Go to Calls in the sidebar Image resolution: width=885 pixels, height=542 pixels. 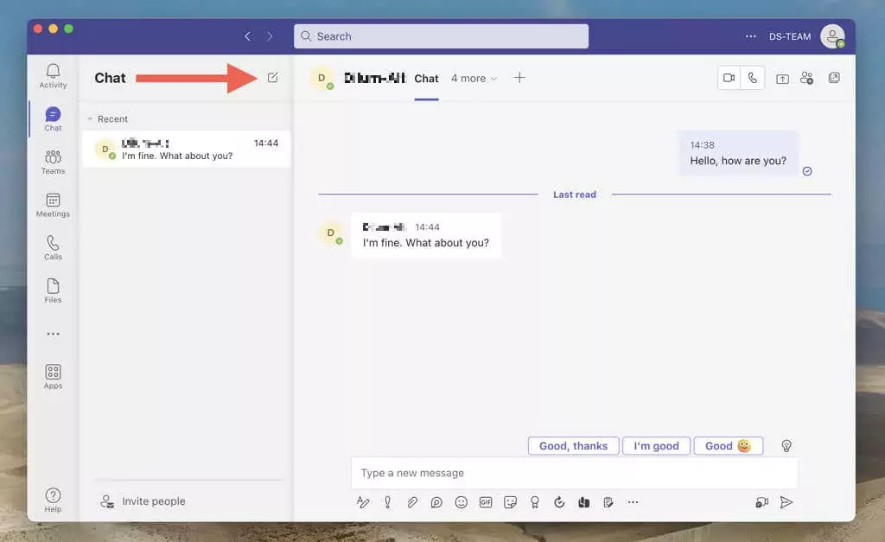click(x=53, y=247)
